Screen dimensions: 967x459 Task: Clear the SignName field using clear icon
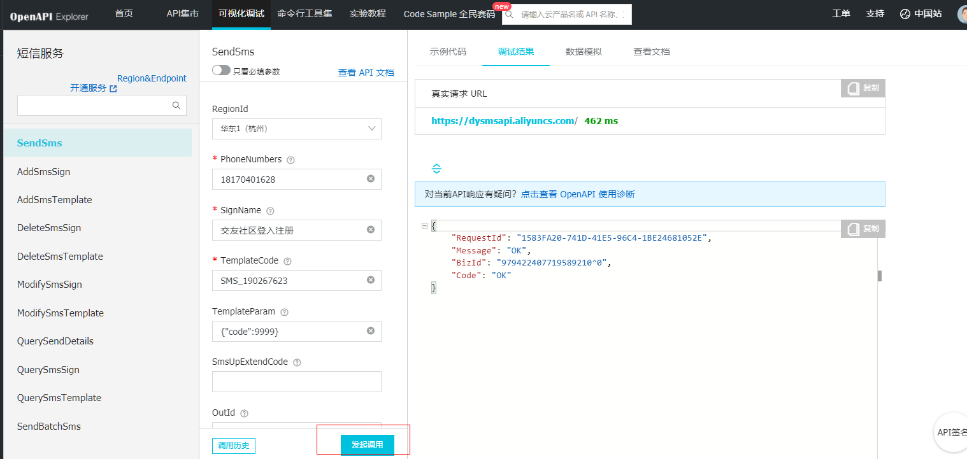(371, 230)
